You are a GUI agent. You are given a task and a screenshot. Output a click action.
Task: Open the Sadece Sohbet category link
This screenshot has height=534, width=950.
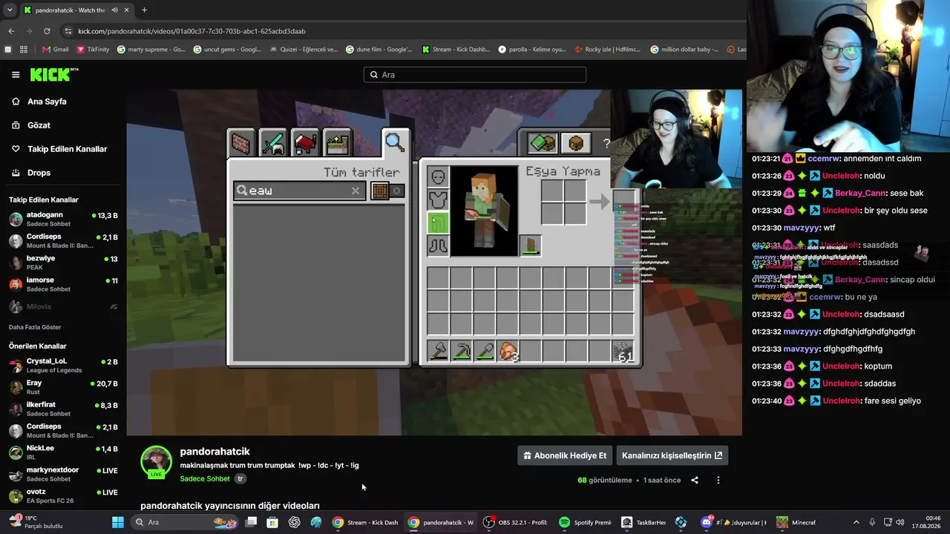pyautogui.click(x=205, y=478)
